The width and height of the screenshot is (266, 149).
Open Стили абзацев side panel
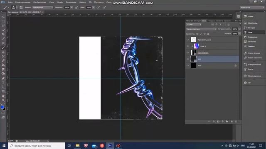point(254,53)
